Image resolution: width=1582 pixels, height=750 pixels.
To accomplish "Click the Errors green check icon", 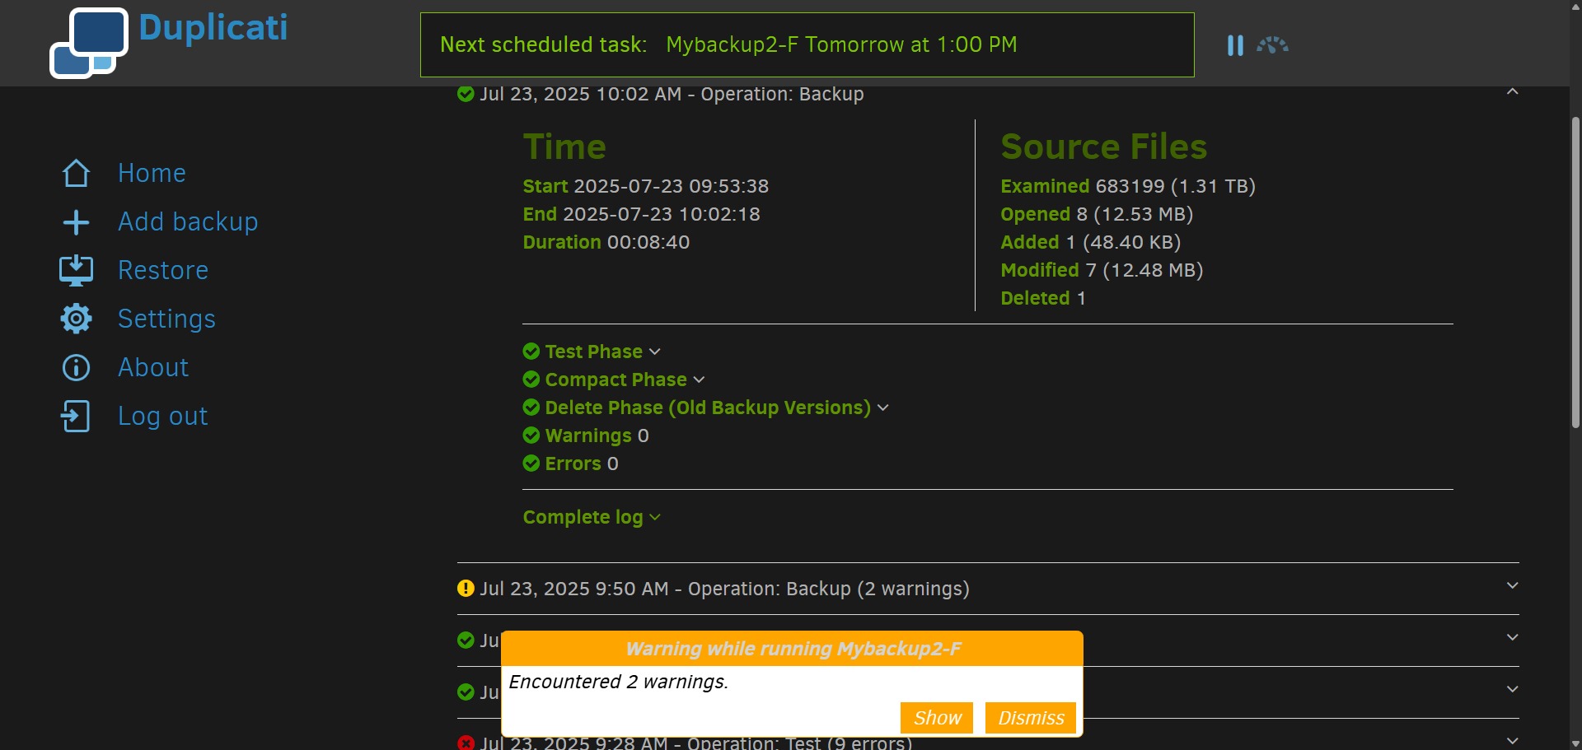I will (531, 464).
